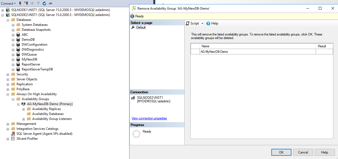Expand the Management folder node
338x159 pixels.
[8, 124]
